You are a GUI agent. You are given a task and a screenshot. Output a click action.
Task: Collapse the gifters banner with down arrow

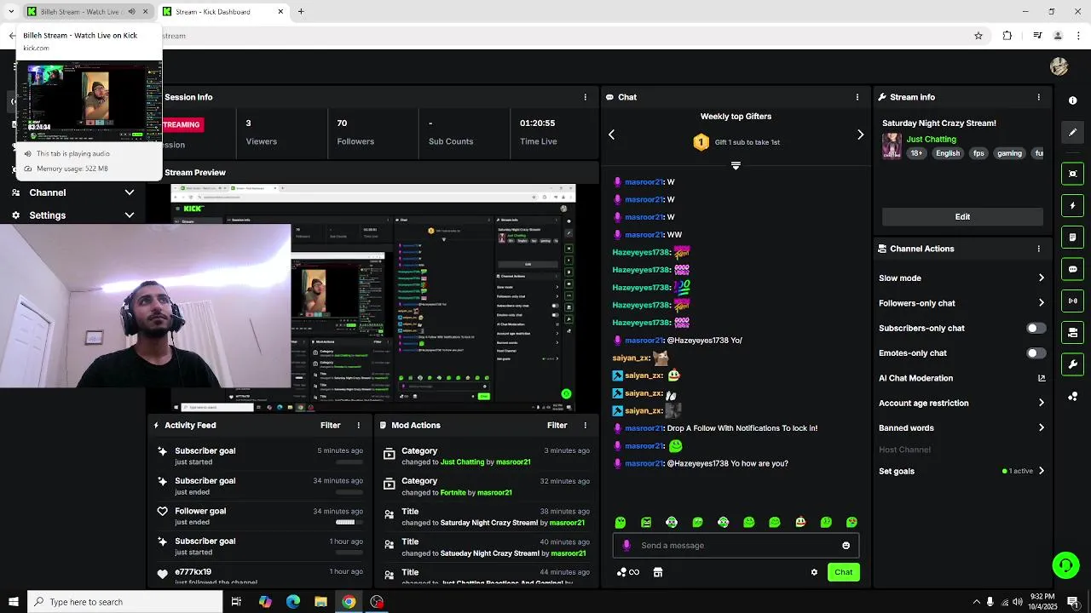(736, 165)
